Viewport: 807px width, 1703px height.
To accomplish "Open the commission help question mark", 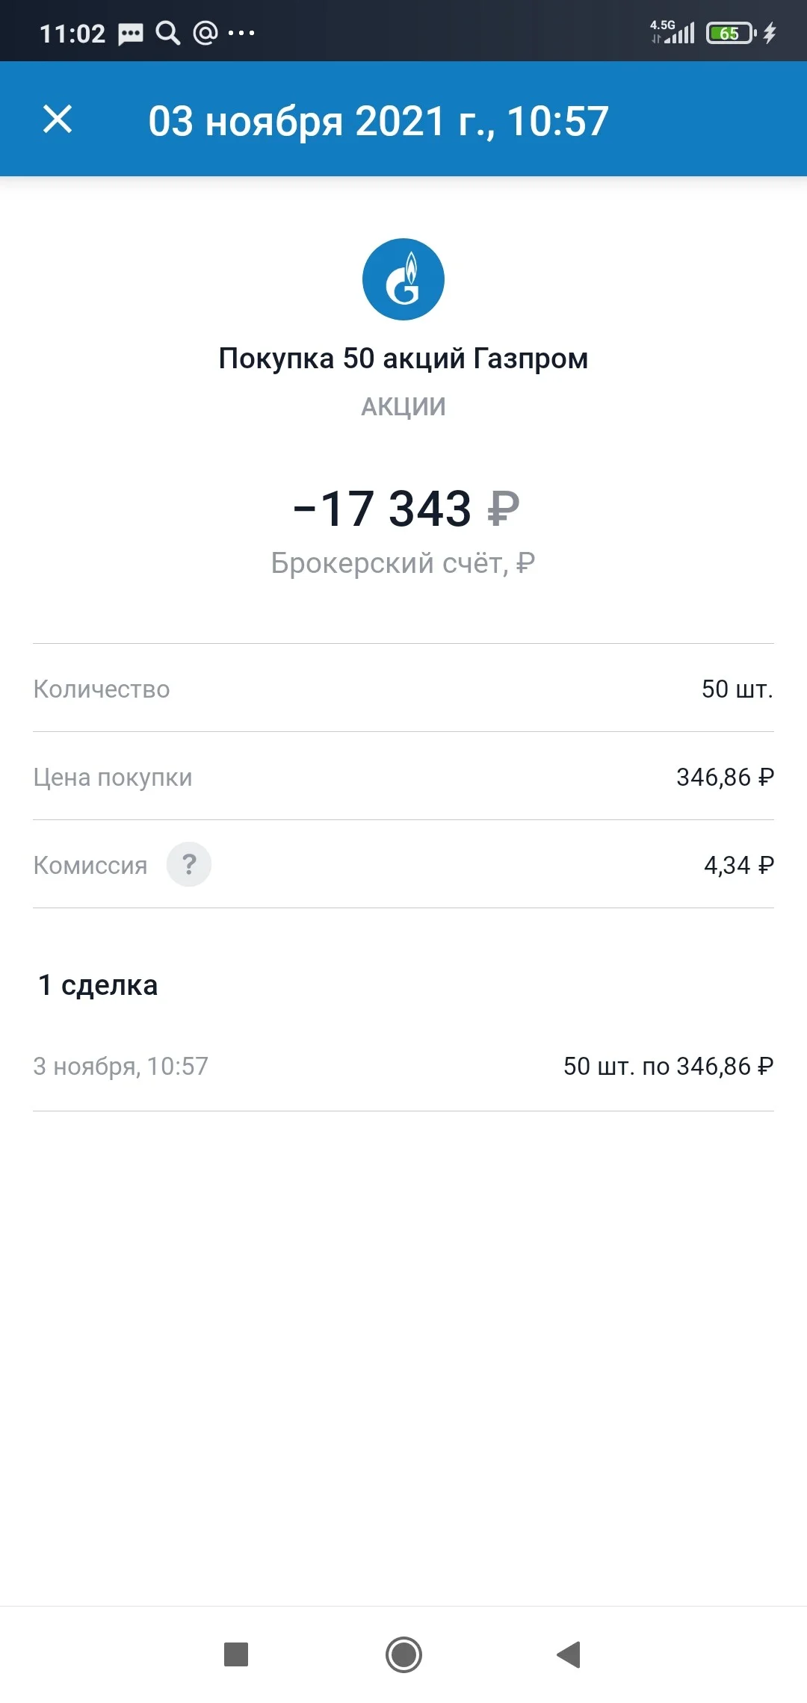I will click(189, 864).
